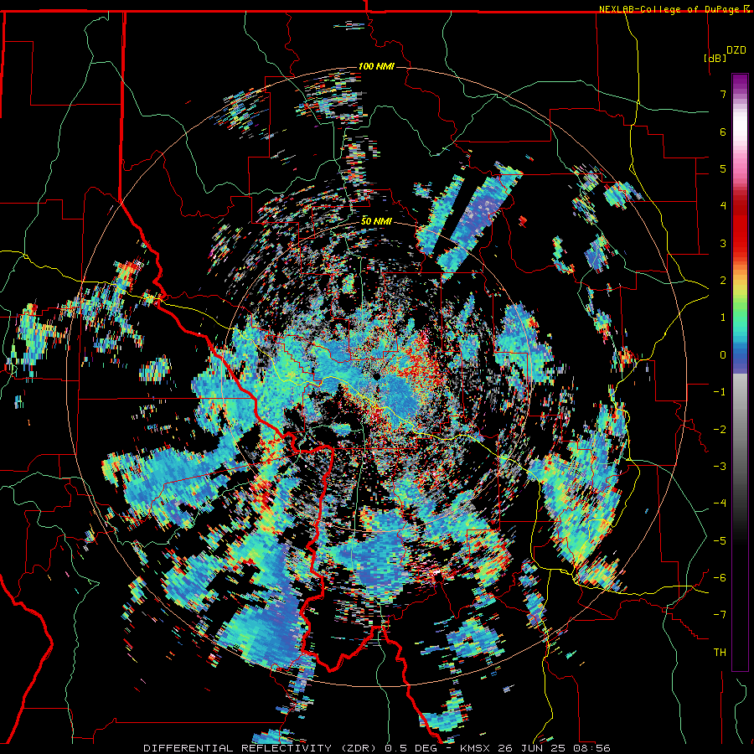The height and width of the screenshot is (754, 754).
Task: Click the [dB] unit label
Action: (715, 58)
